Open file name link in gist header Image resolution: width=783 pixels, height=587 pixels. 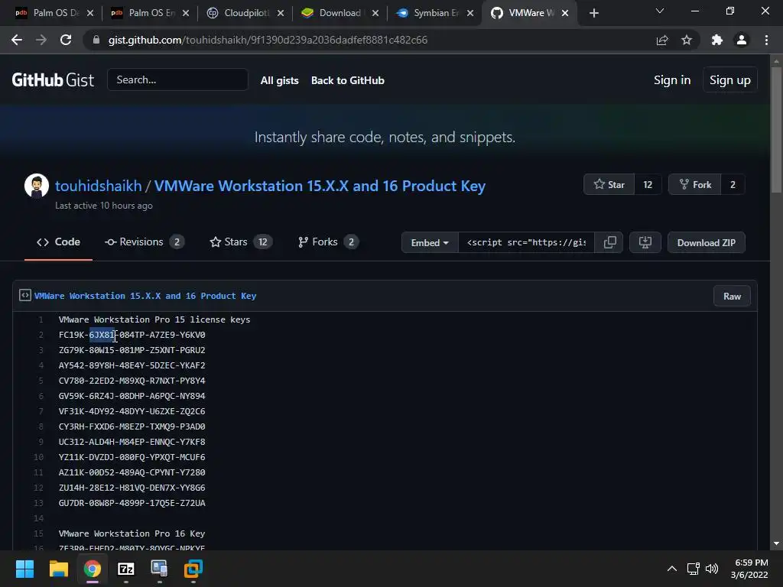[x=145, y=296]
